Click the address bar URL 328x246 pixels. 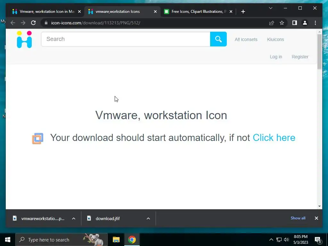(x=95, y=23)
